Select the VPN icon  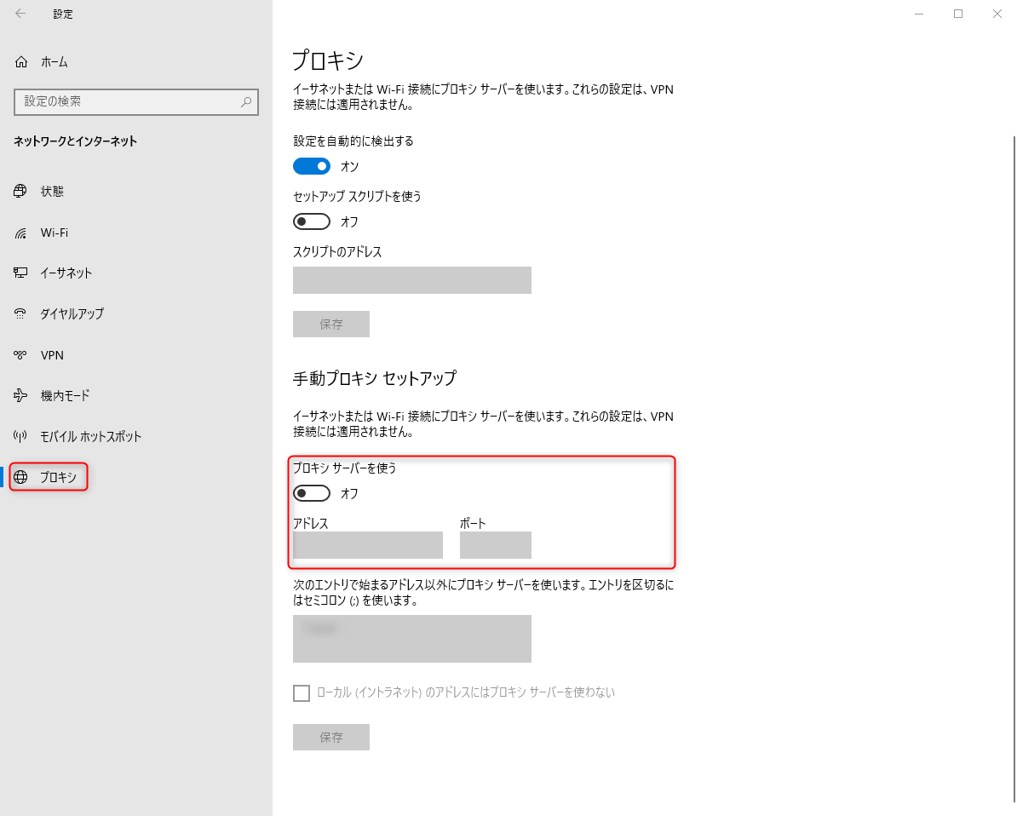20,355
